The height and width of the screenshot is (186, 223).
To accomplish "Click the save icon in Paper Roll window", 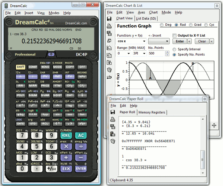I will click(x=113, y=112).
